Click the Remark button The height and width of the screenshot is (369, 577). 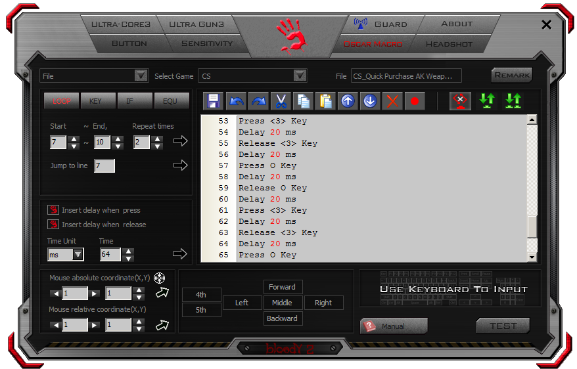[x=512, y=76]
